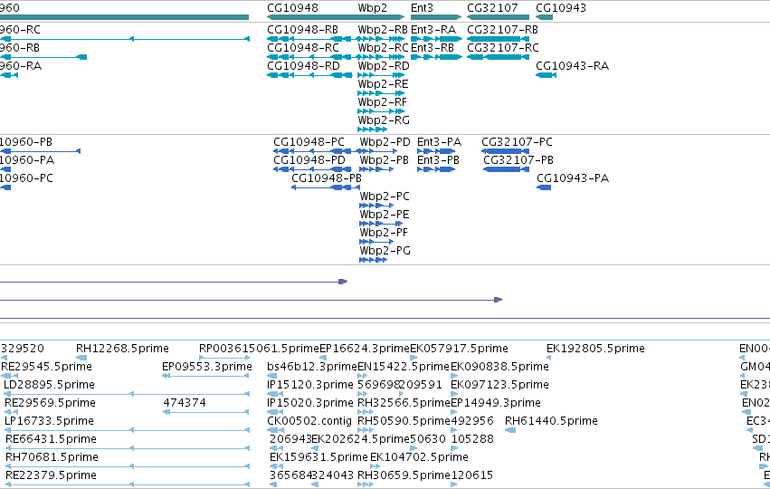Viewport: 770px width, 489px height.
Task: Select transcript Ent3-RA
Action: pyautogui.click(x=433, y=30)
